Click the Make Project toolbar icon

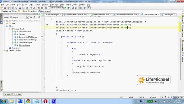click(46, 8)
